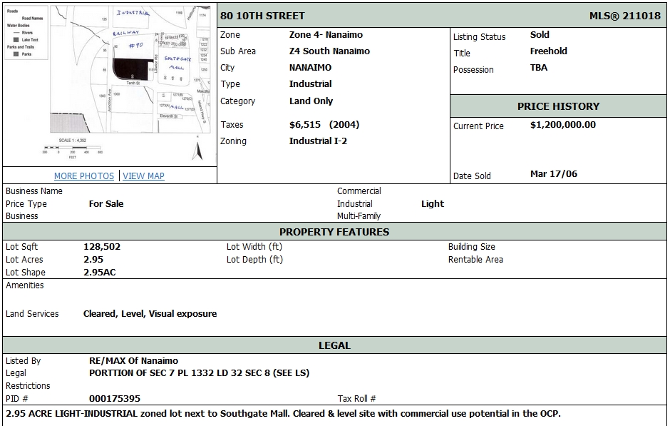
Task: Click the Restrictions label
Action: pyautogui.click(x=28, y=386)
